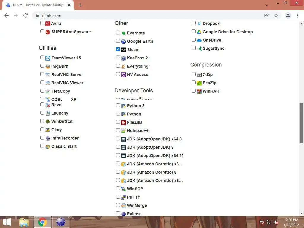This screenshot has width=304, height=228.
Task: Click the Classic Start icon
Action: [48, 147]
